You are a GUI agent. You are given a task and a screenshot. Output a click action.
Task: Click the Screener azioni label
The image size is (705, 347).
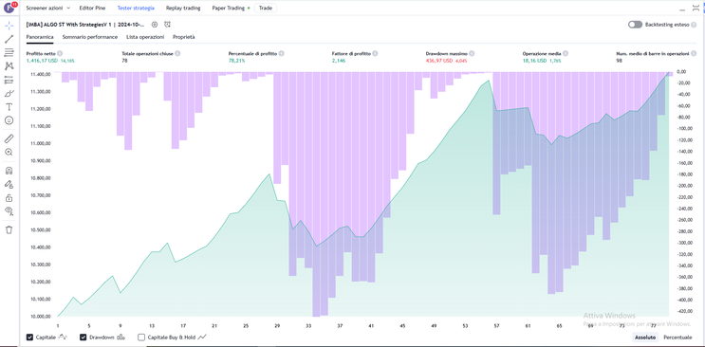[x=44, y=9]
